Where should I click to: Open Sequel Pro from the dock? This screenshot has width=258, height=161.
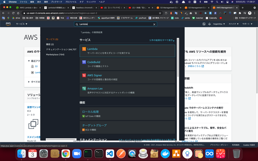[x=143, y=154]
